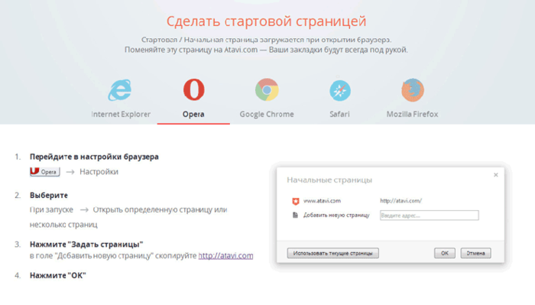
Task: Open the Mozilla Firefox tab label
Action: pos(412,115)
